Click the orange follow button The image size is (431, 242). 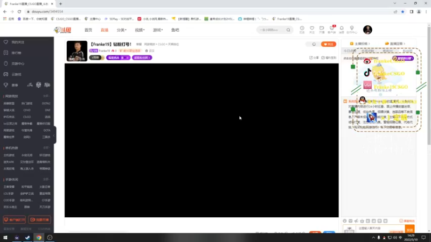[x=329, y=44]
